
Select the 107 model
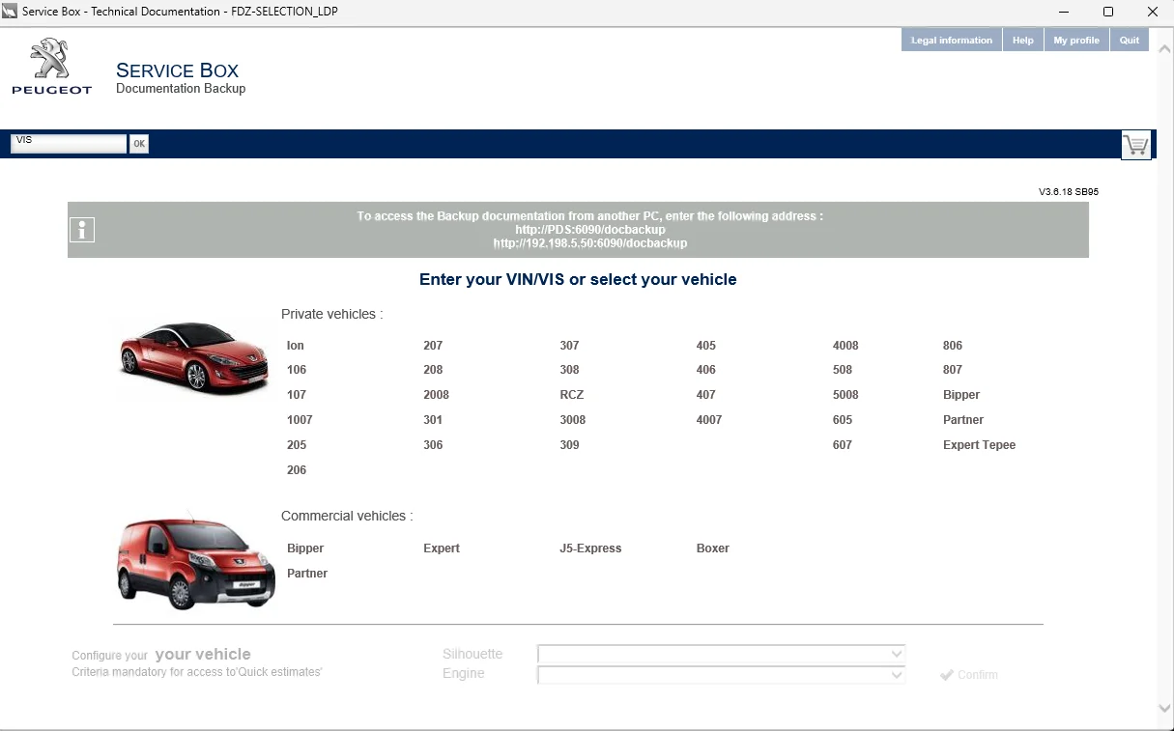tap(297, 395)
